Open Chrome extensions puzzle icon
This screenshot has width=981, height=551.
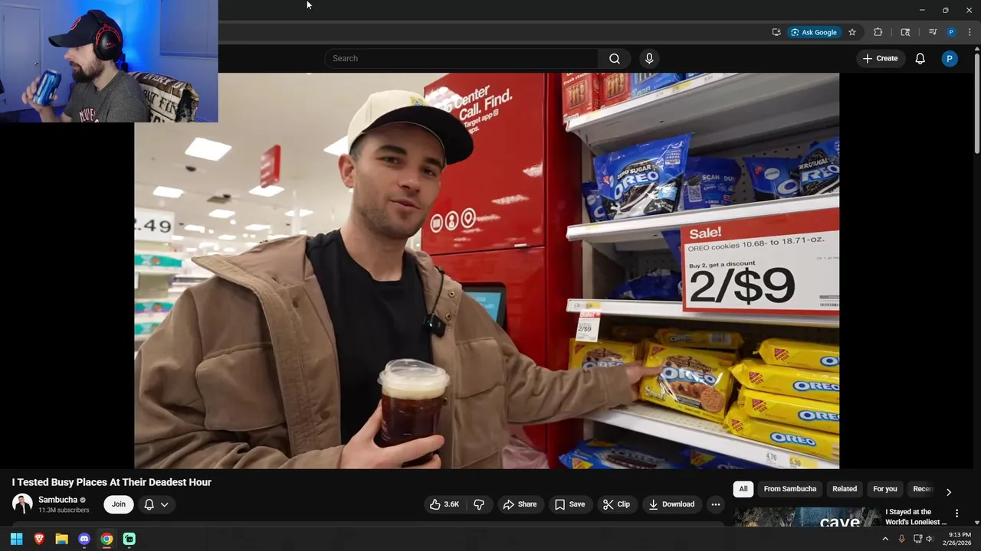[x=878, y=32]
